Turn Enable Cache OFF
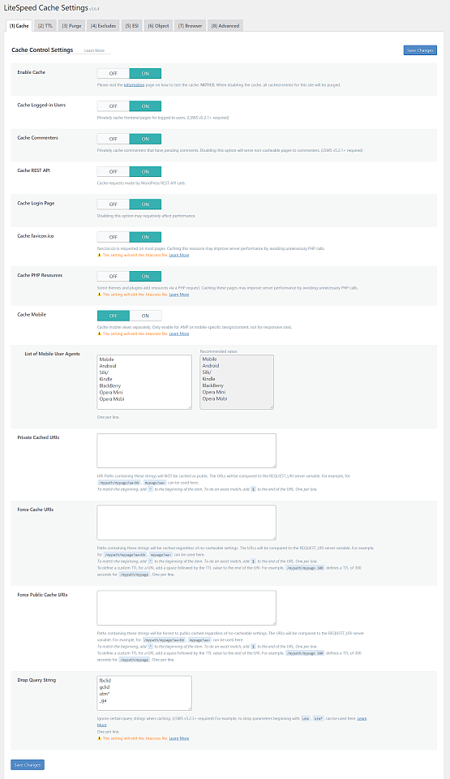Viewport: 450px width, 779px height. coord(114,73)
